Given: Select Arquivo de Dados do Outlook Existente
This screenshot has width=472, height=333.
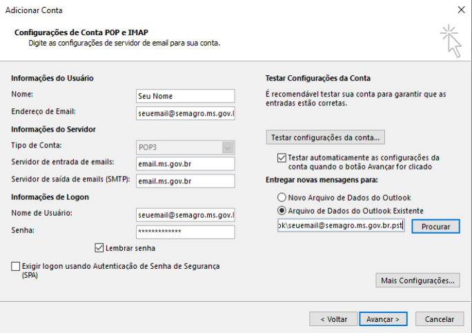Looking at the screenshot, I should point(282,210).
